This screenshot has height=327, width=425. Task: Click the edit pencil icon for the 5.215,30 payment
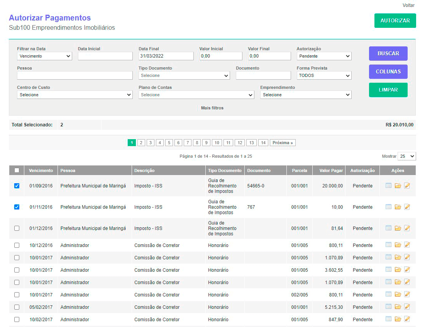(x=407, y=307)
